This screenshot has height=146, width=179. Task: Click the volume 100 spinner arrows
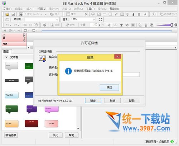click(100, 25)
